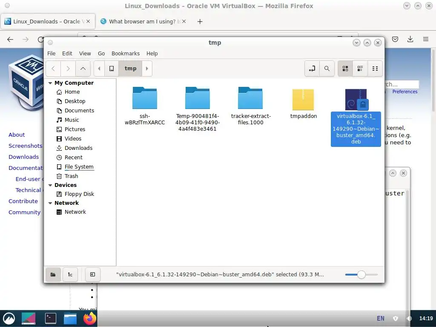Select Home in sidebar
436x327 pixels.
click(72, 92)
